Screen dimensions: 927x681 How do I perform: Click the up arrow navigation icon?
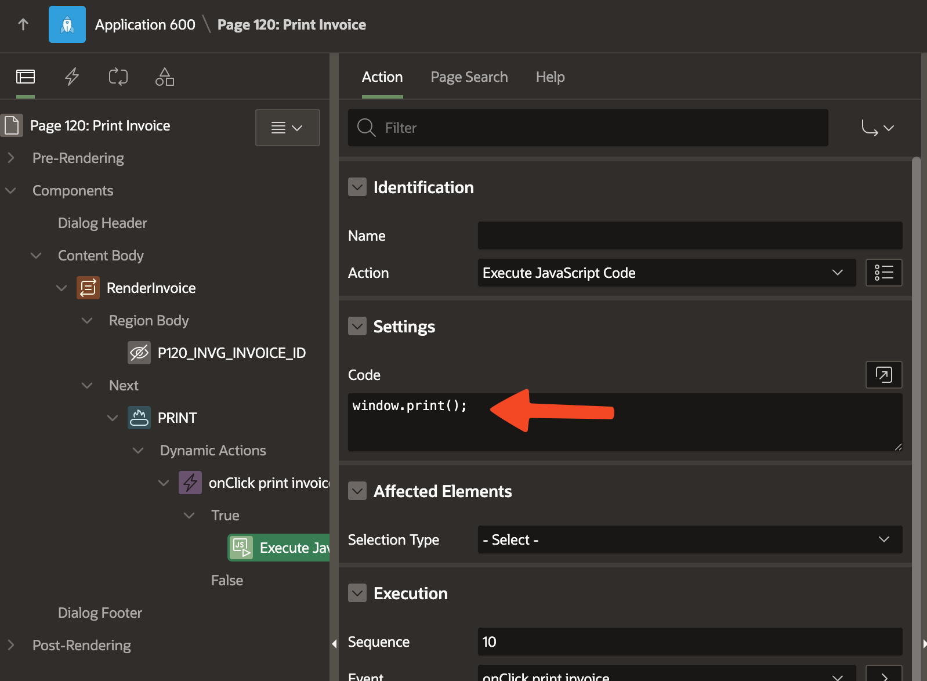(x=23, y=24)
